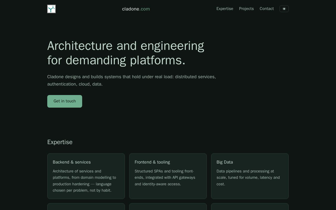This screenshot has width=336, height=210.
Task: Go to Projects in the navigation
Action: point(246,9)
